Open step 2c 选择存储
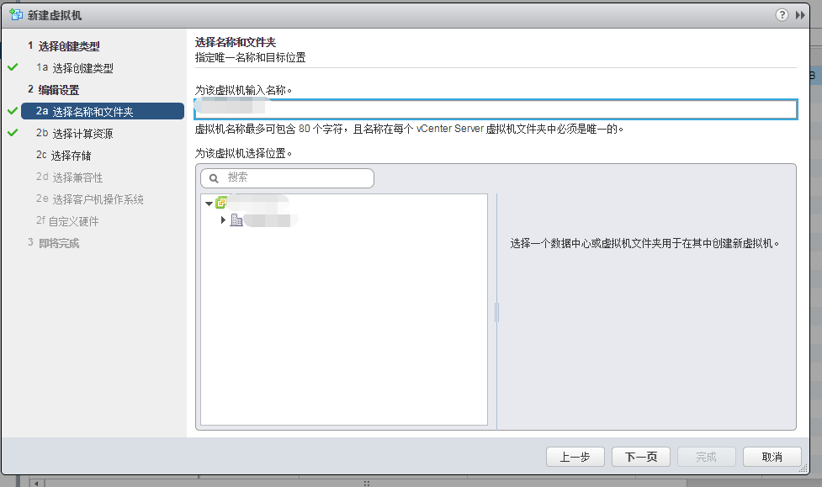This screenshot has width=822, height=487. coord(63,155)
